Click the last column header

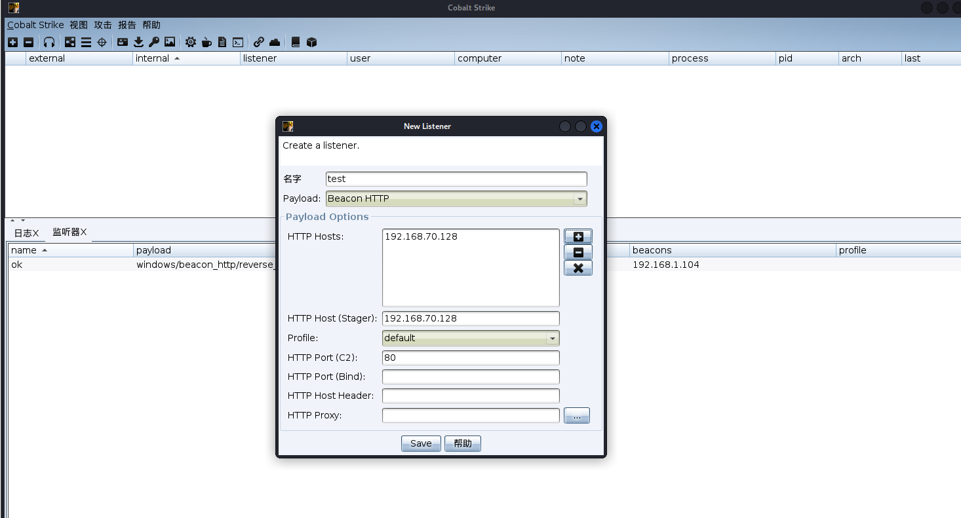[931, 58]
